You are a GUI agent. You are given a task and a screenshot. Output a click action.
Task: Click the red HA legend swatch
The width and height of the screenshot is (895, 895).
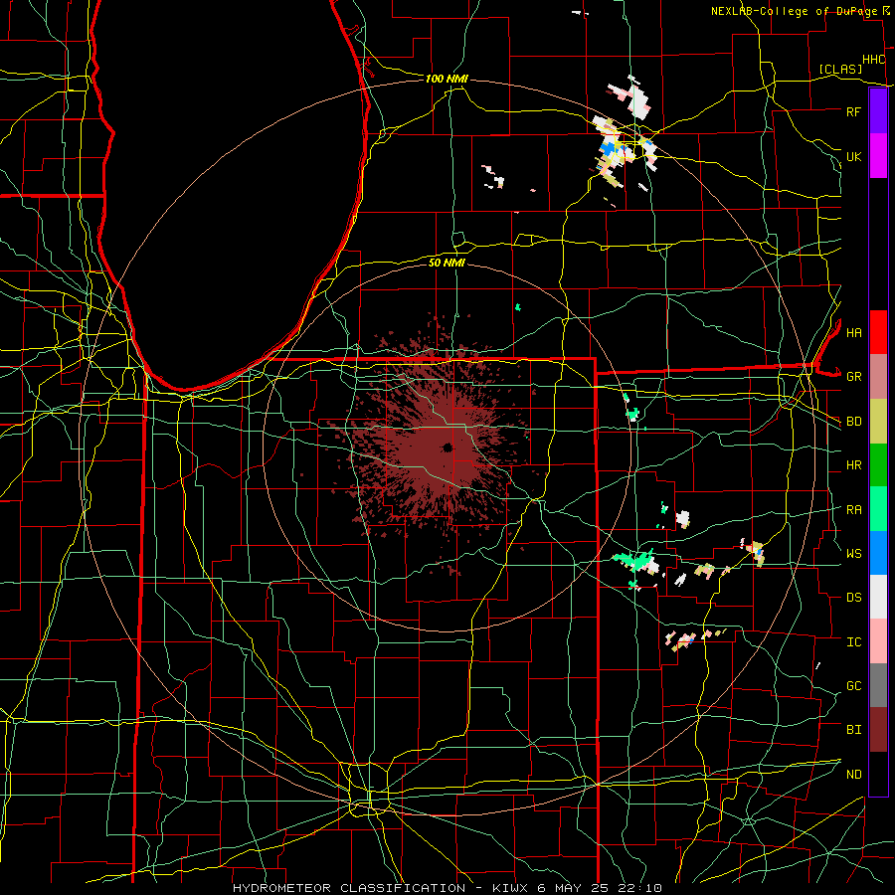pyautogui.click(x=878, y=332)
